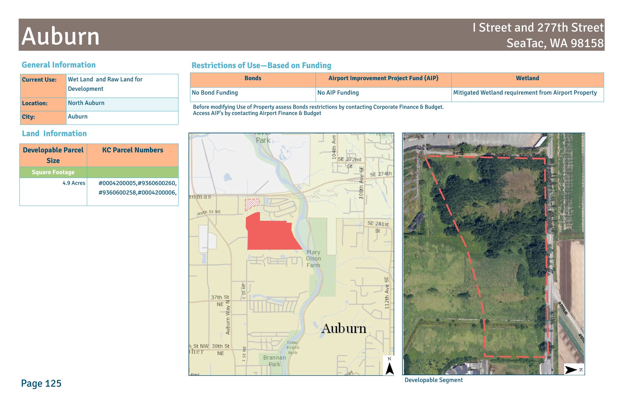Click the Page 125 footer text
This screenshot has width=642, height=415.
coord(41,383)
